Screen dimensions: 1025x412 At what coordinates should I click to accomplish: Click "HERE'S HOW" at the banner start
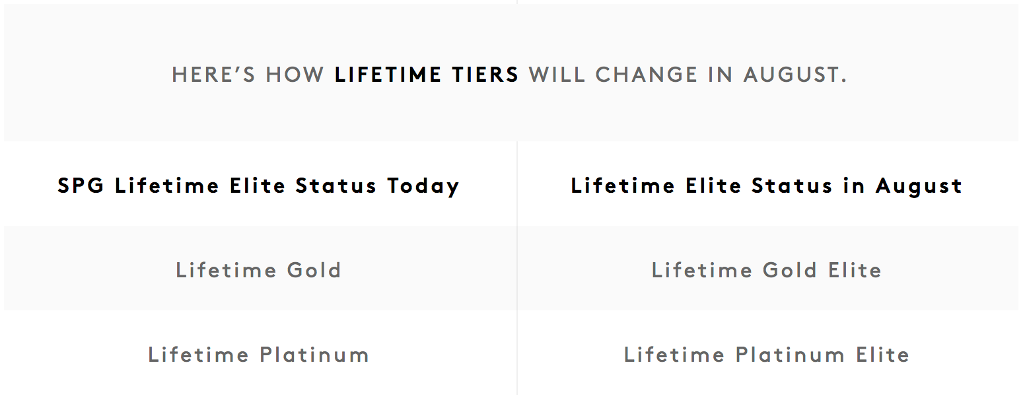click(x=248, y=75)
